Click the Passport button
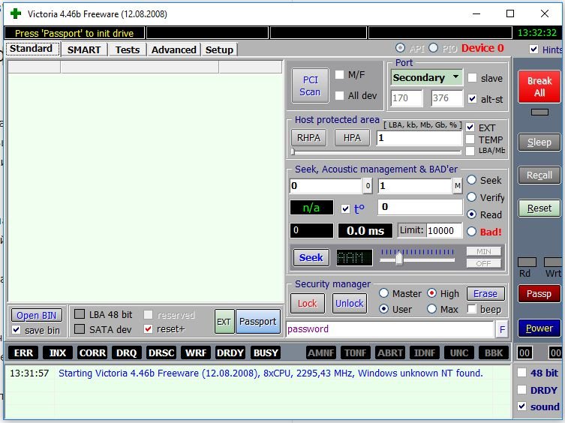The height and width of the screenshot is (423, 565). 257,322
